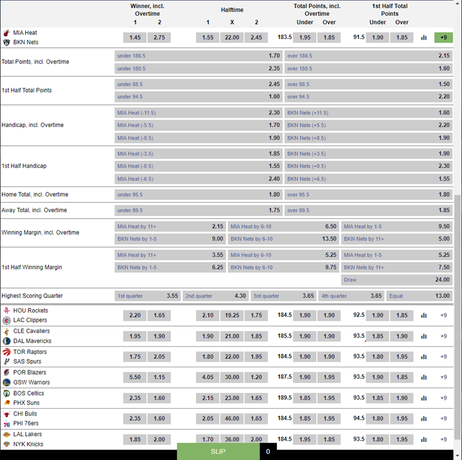
Task: Click the TOR Raptors team logo
Action: pos(6,352)
